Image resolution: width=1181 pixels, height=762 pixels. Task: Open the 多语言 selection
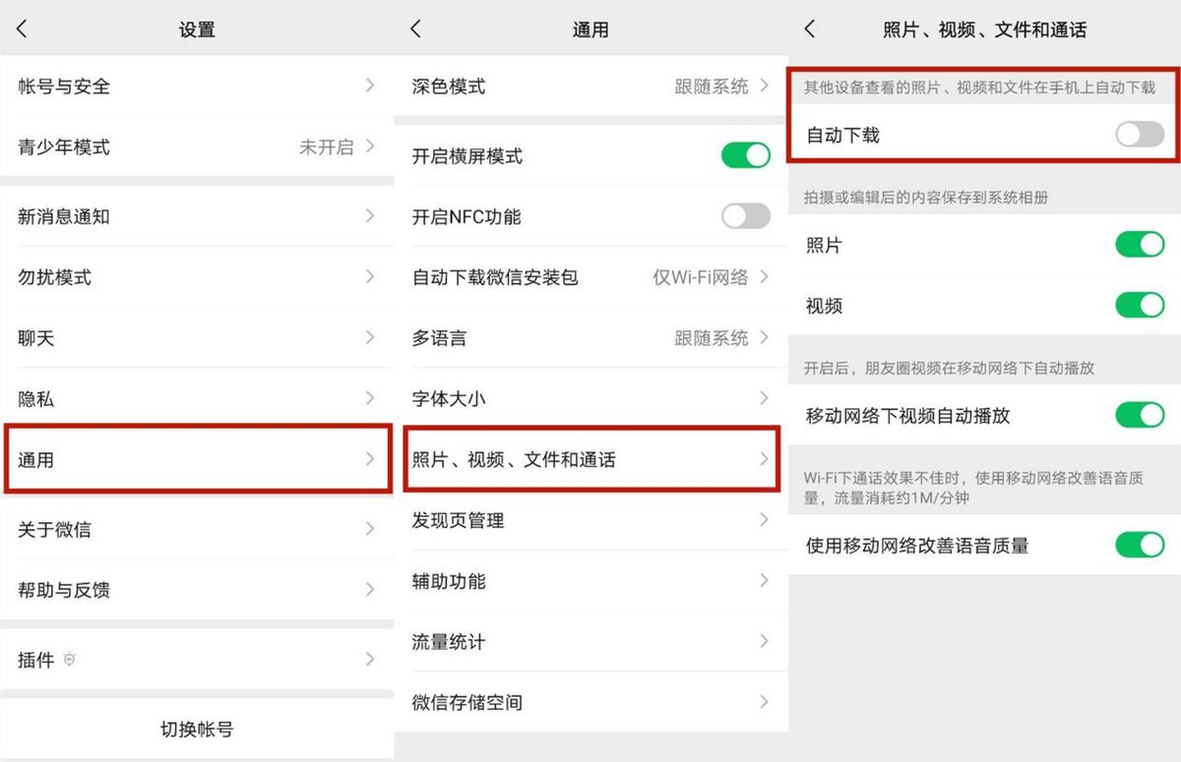click(x=590, y=337)
